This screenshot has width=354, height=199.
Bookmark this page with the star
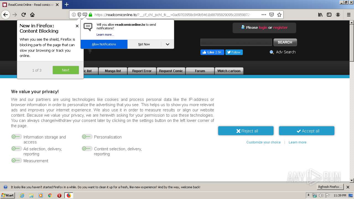coord(279,15)
